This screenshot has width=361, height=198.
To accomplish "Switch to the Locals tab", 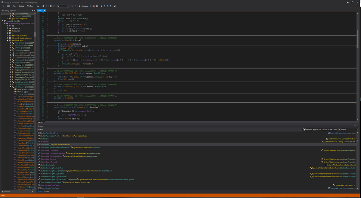I will pyautogui.click(x=47, y=191).
